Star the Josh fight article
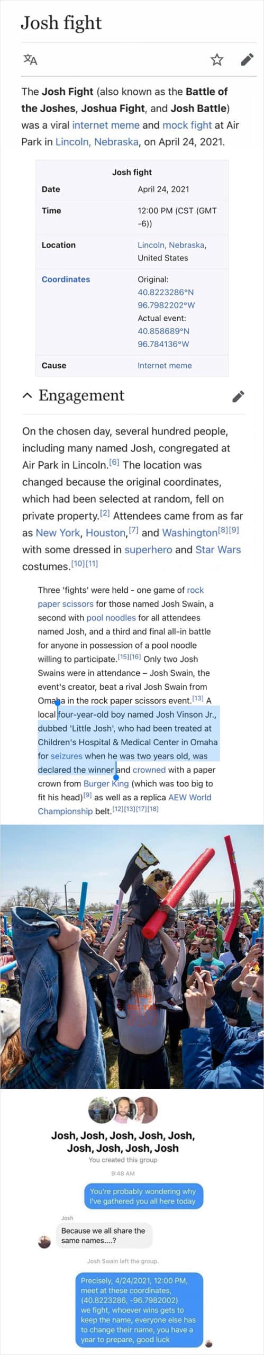 217,59
